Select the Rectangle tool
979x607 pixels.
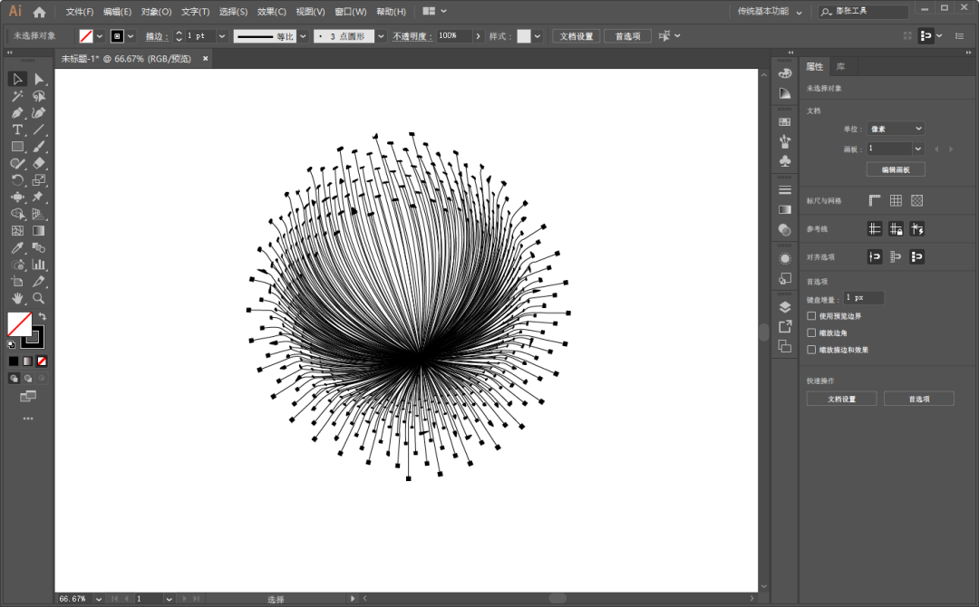(x=17, y=147)
